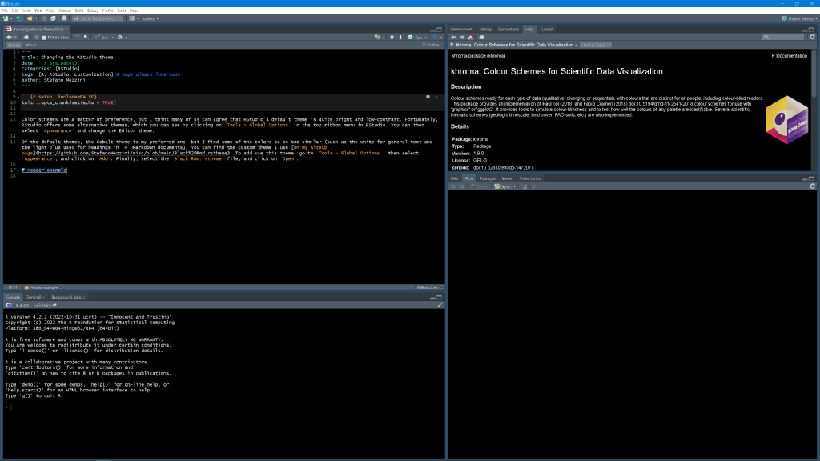Open the Knit dropdown menu

[113, 38]
